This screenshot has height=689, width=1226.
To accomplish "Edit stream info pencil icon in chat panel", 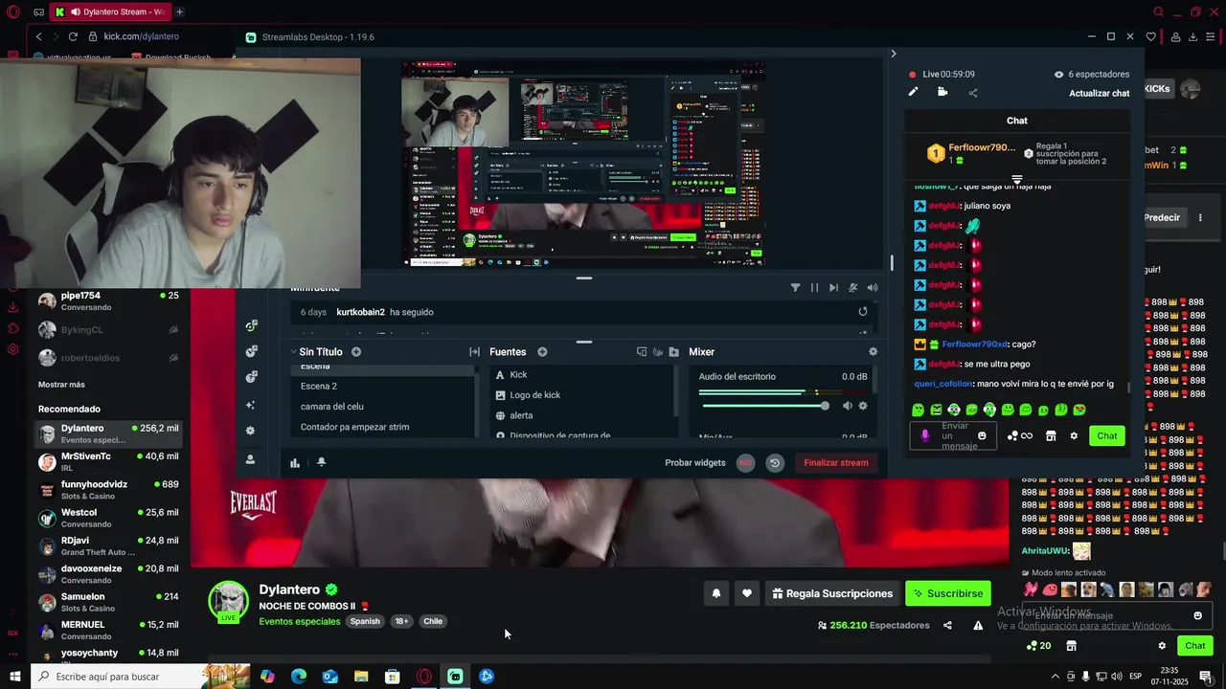I will pos(913,92).
